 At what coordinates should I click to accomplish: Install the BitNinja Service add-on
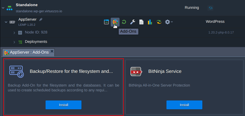184,105
